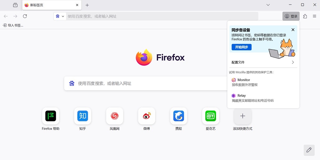Image resolution: width=320 pixels, height=160 pixels.
Task: Click the Firefox View icon
Action: [15, 5]
